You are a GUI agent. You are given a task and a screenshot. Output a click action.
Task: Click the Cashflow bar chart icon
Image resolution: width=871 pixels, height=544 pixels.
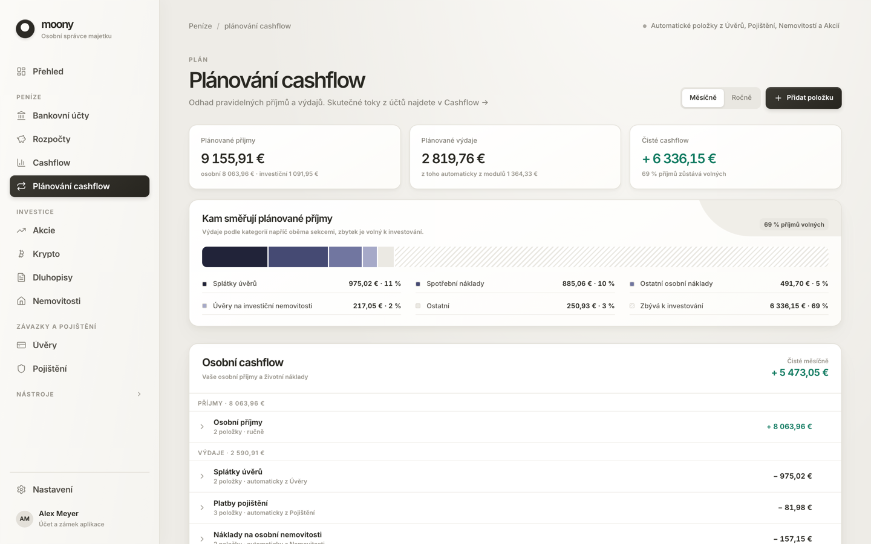[21, 163]
